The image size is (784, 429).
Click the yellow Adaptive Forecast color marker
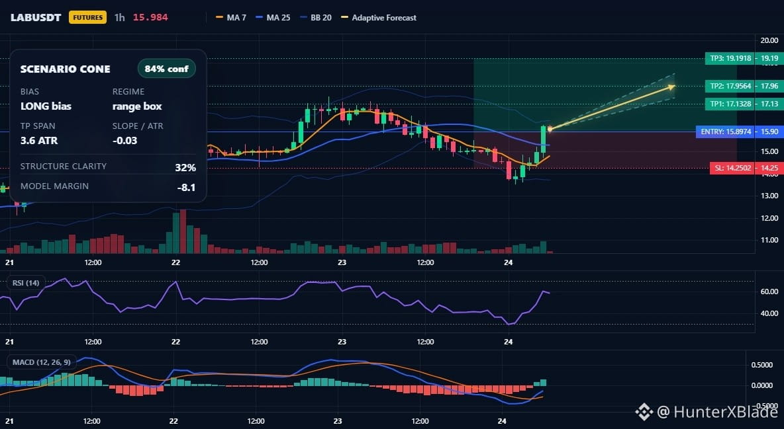344,17
